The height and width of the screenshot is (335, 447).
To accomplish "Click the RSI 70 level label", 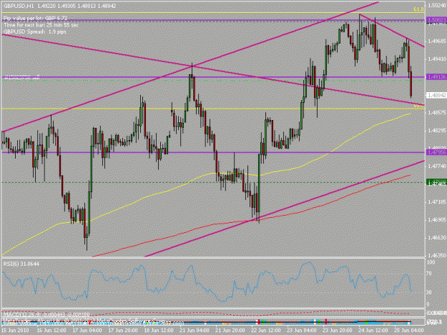I will [430, 274].
